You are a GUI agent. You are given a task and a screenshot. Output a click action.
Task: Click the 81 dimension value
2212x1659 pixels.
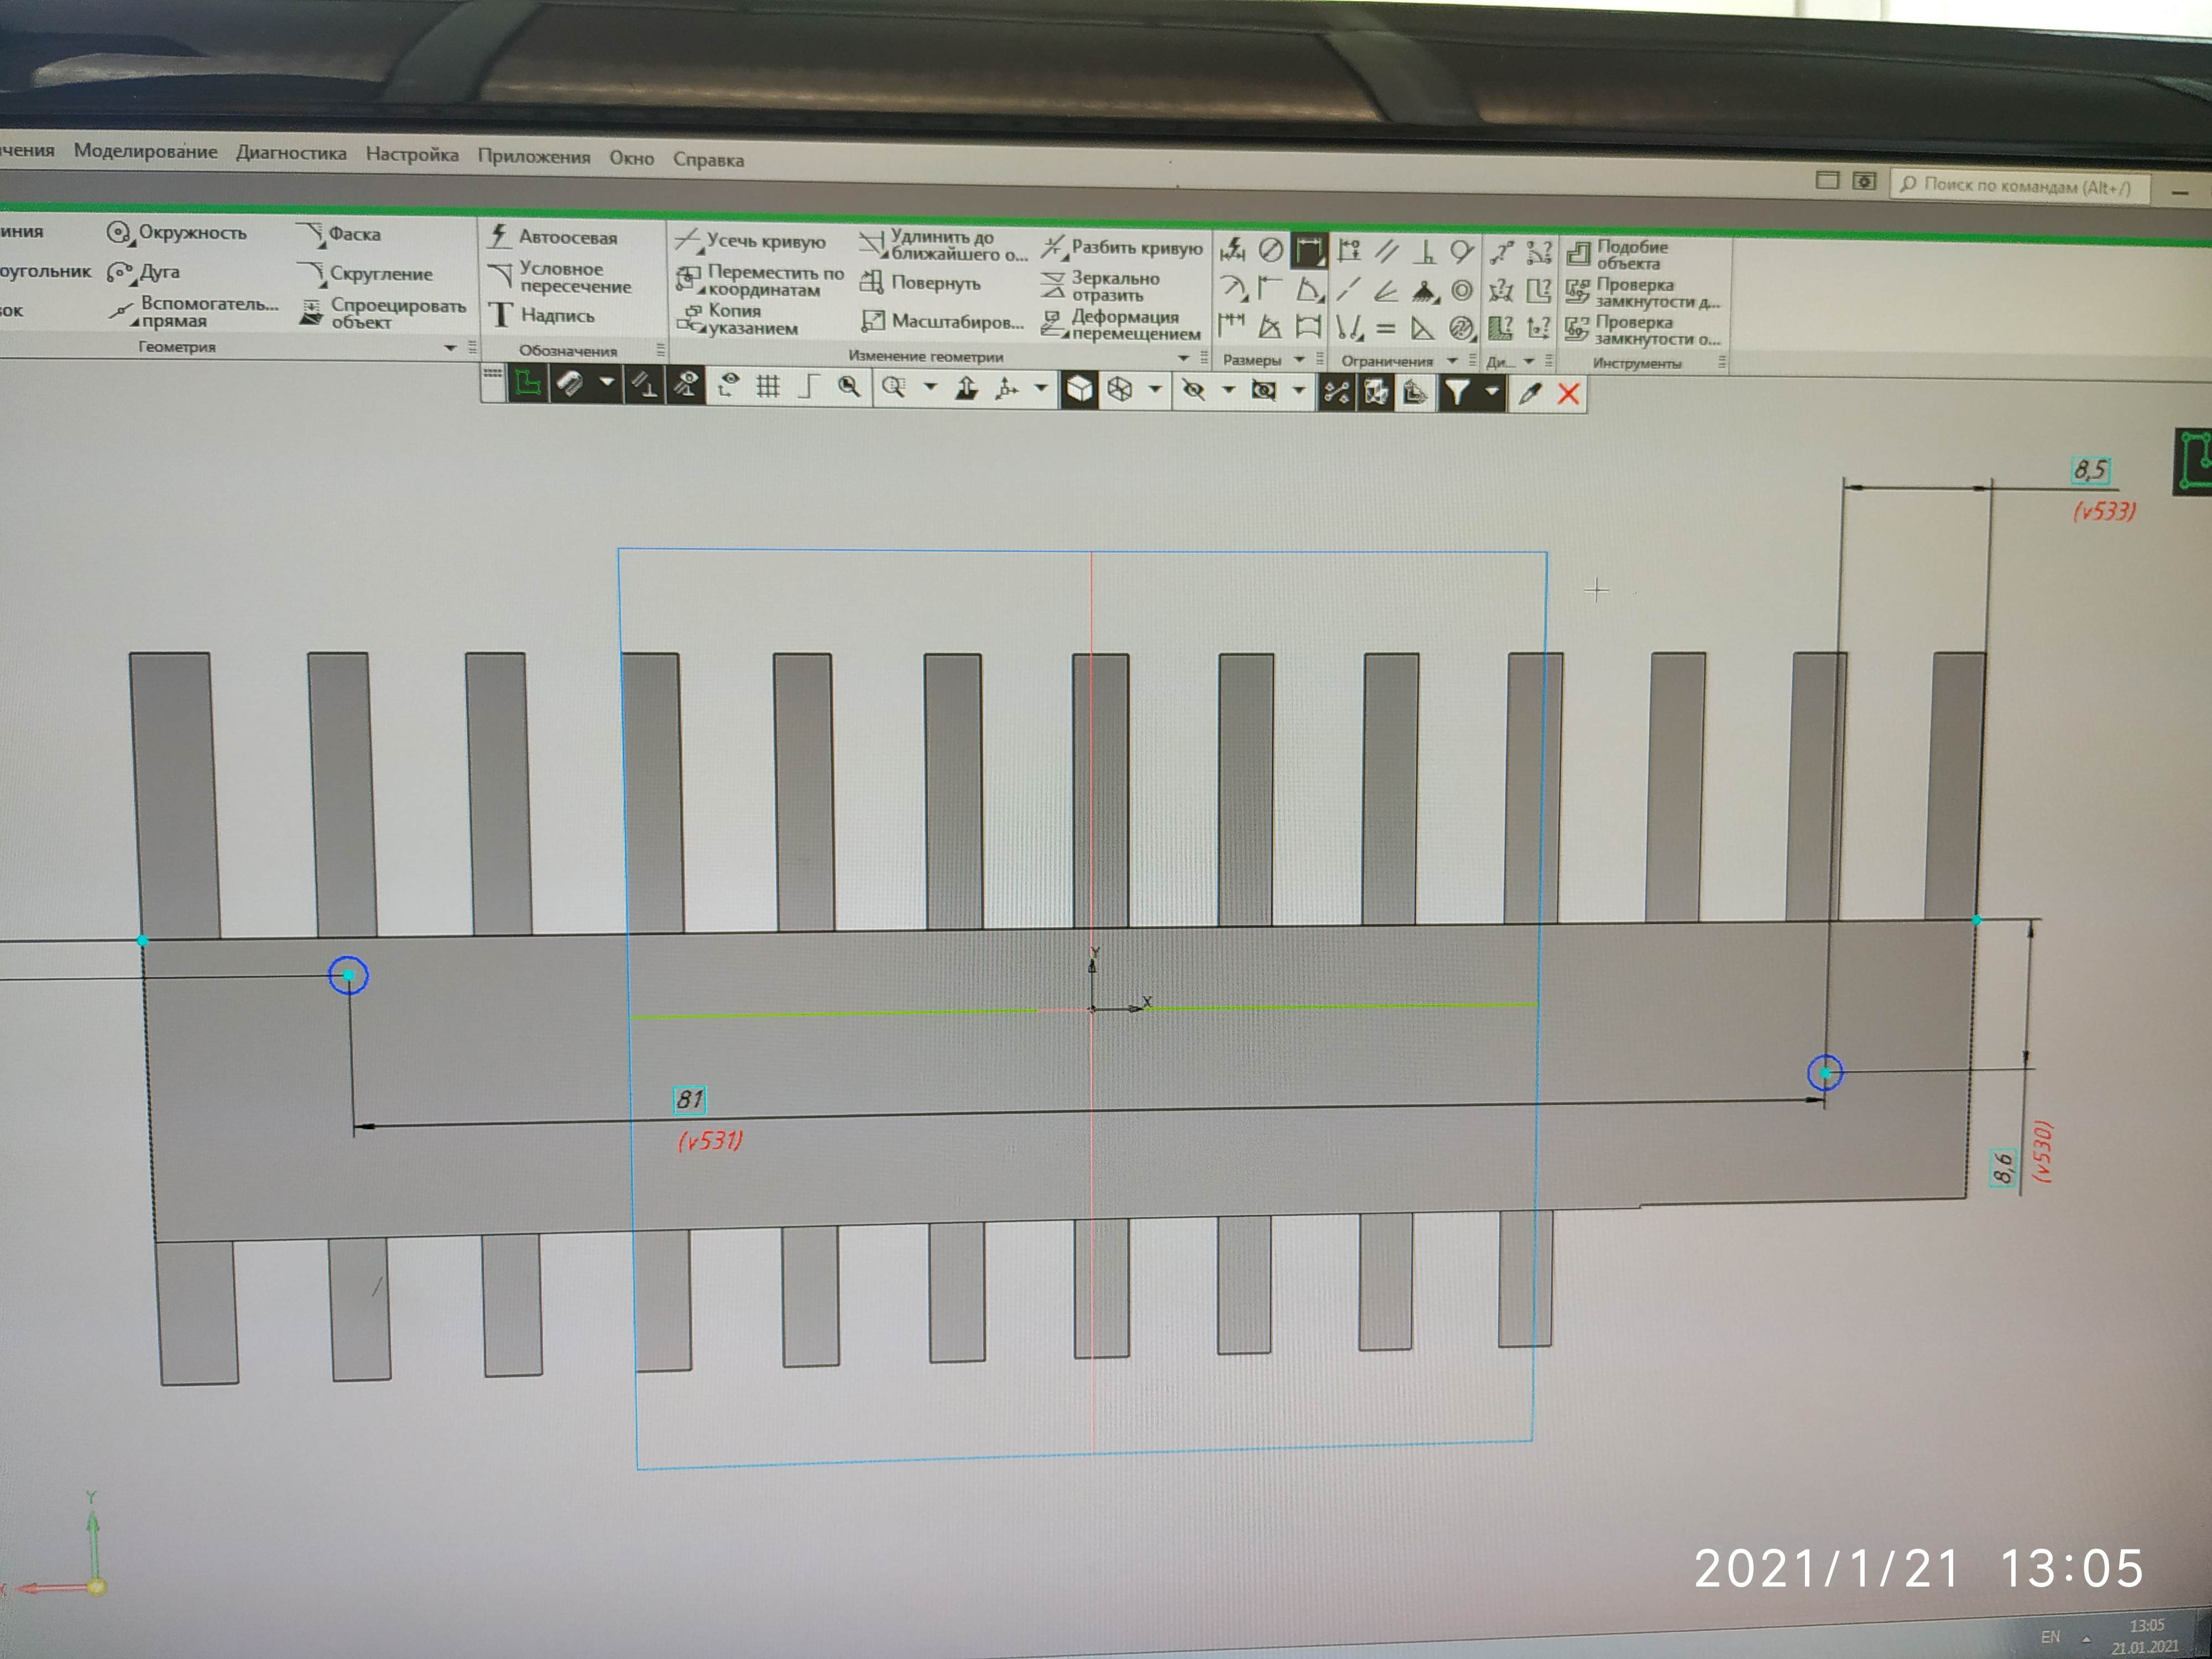point(690,1100)
